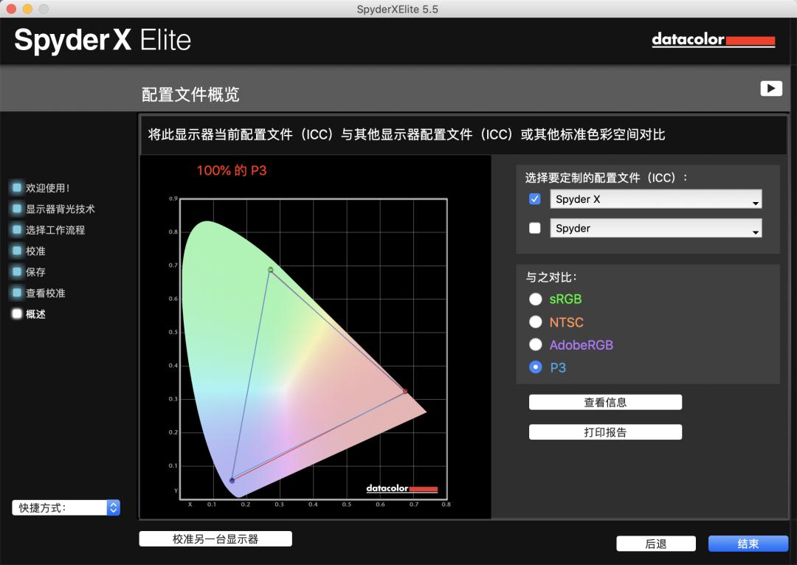Click the 欢迎使用! step indicator

pyautogui.click(x=17, y=188)
